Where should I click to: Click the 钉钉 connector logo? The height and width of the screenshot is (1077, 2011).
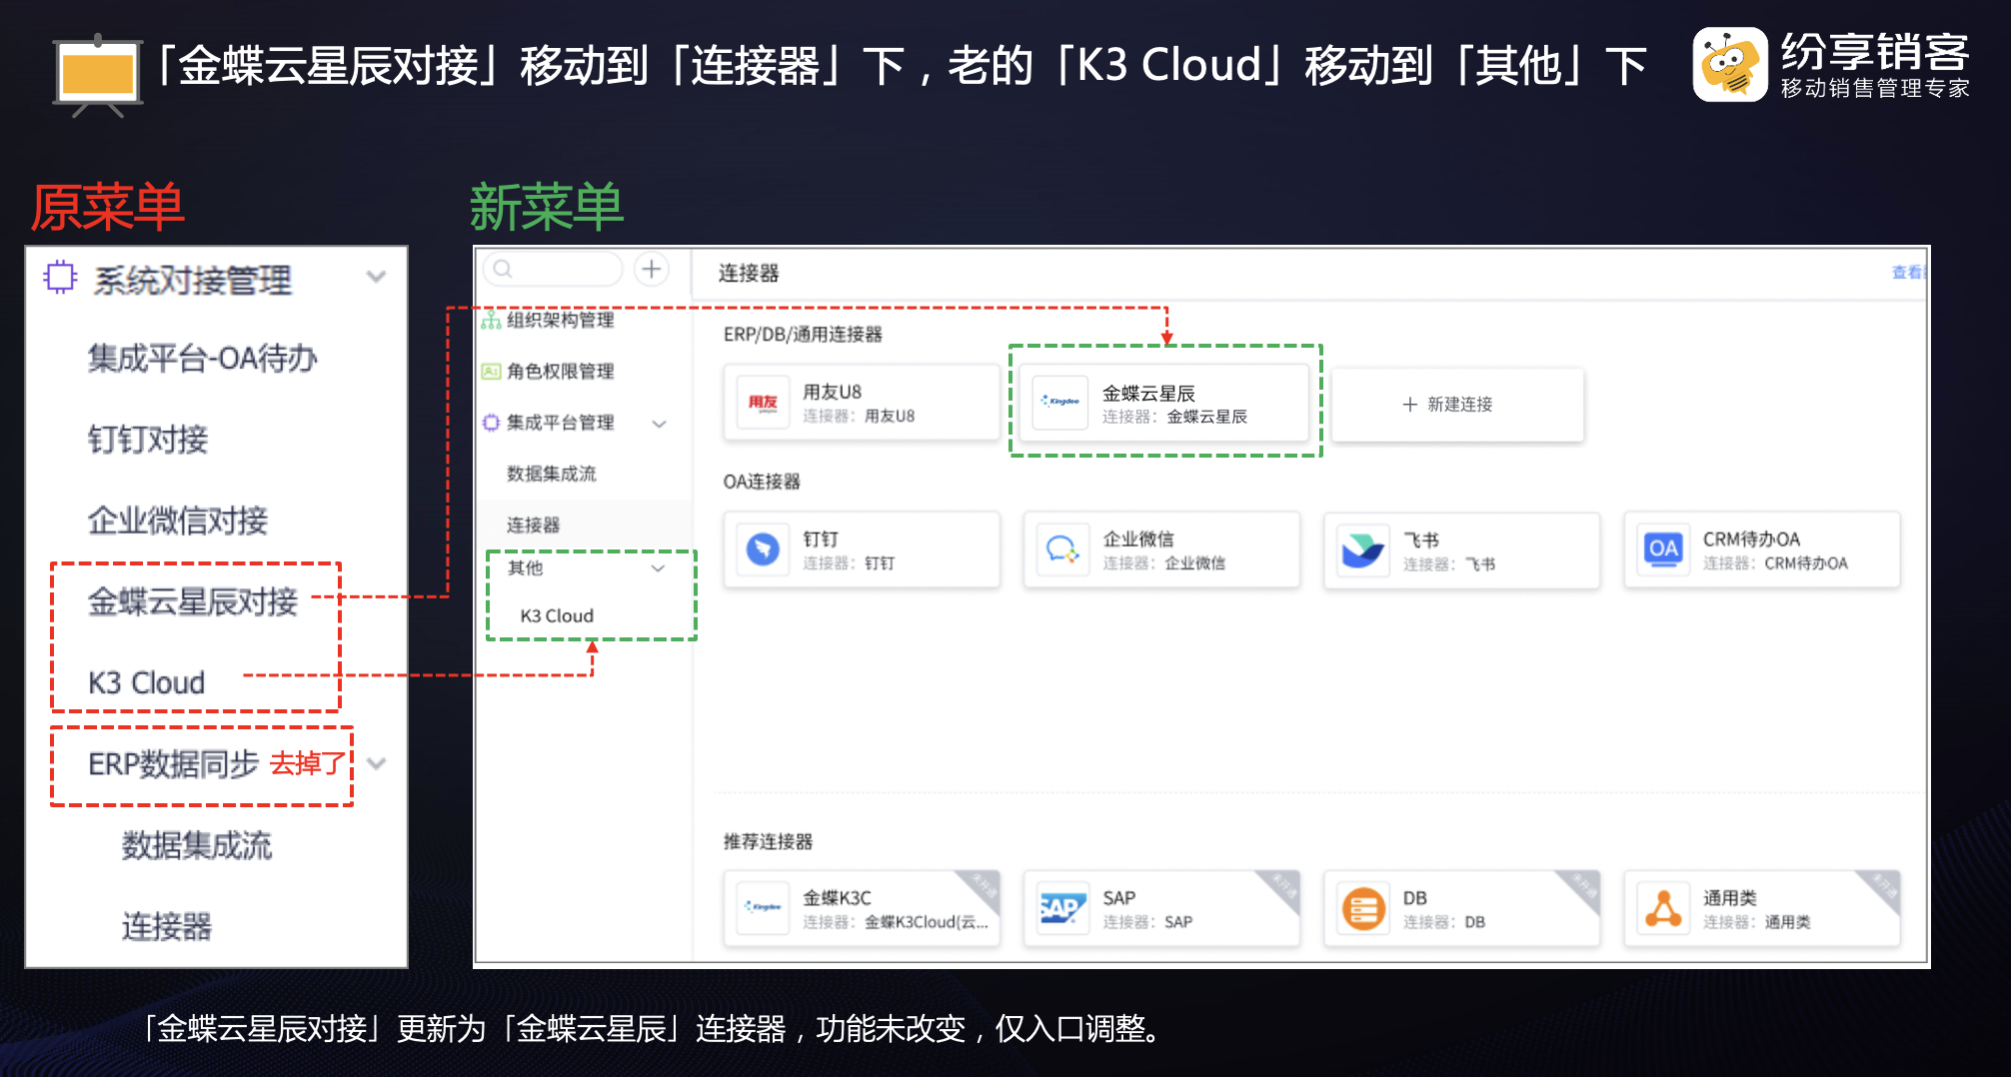tap(764, 549)
